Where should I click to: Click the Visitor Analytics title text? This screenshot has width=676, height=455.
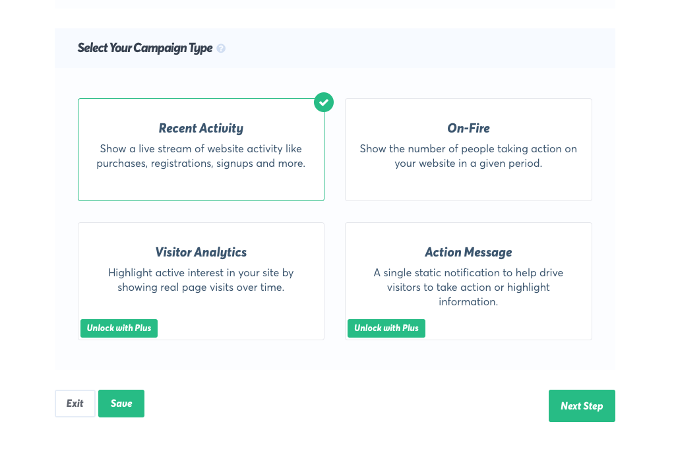200,253
